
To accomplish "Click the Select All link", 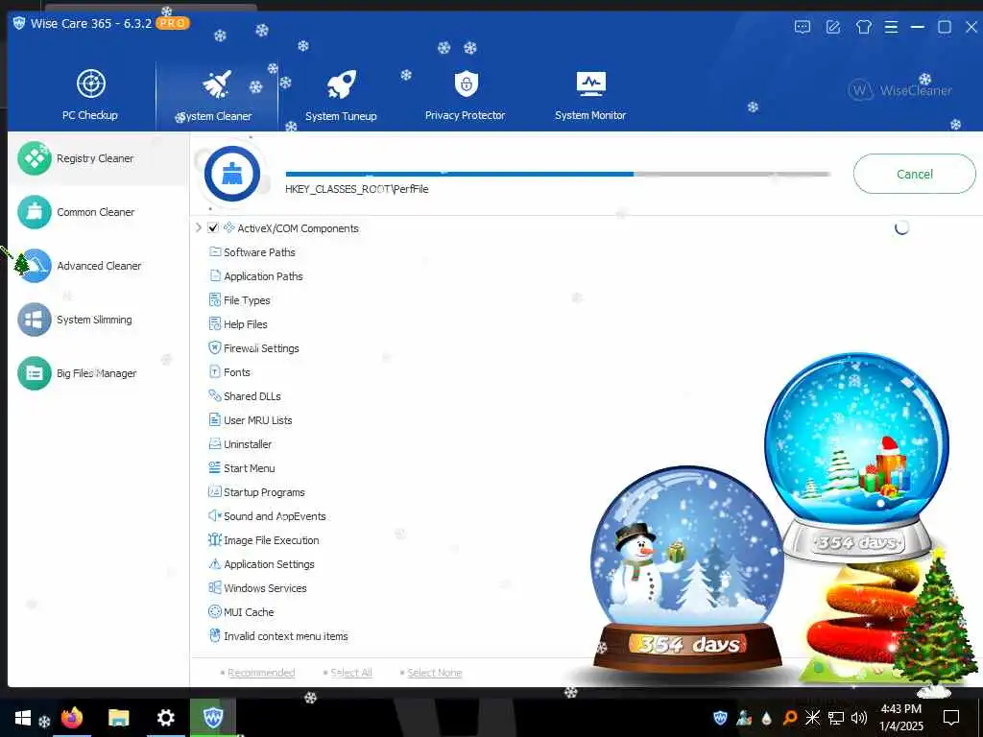I will tap(351, 673).
